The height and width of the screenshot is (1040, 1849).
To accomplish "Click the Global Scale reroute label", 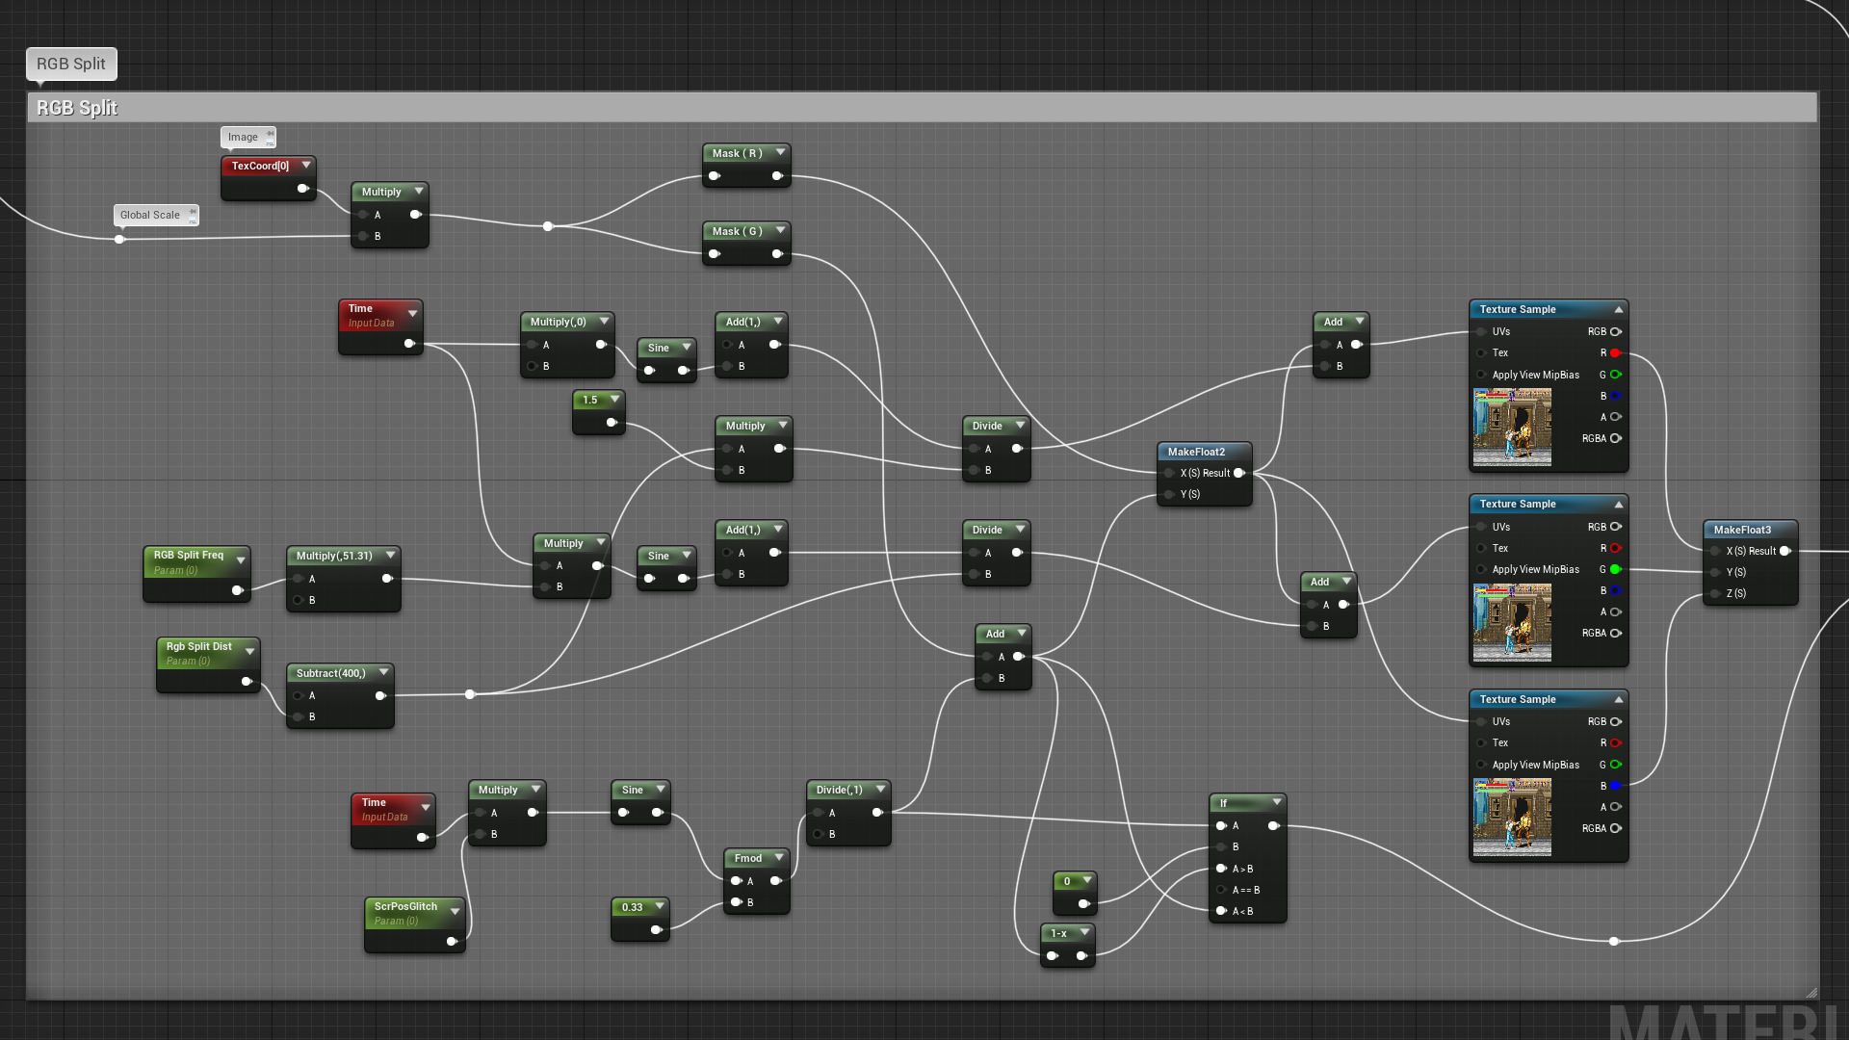I will tap(150, 215).
